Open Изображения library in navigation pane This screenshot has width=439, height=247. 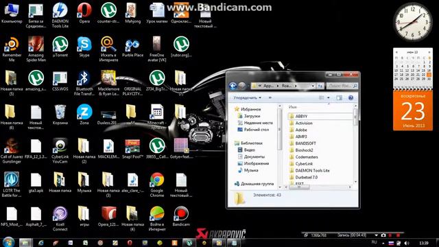pyautogui.click(x=253, y=163)
